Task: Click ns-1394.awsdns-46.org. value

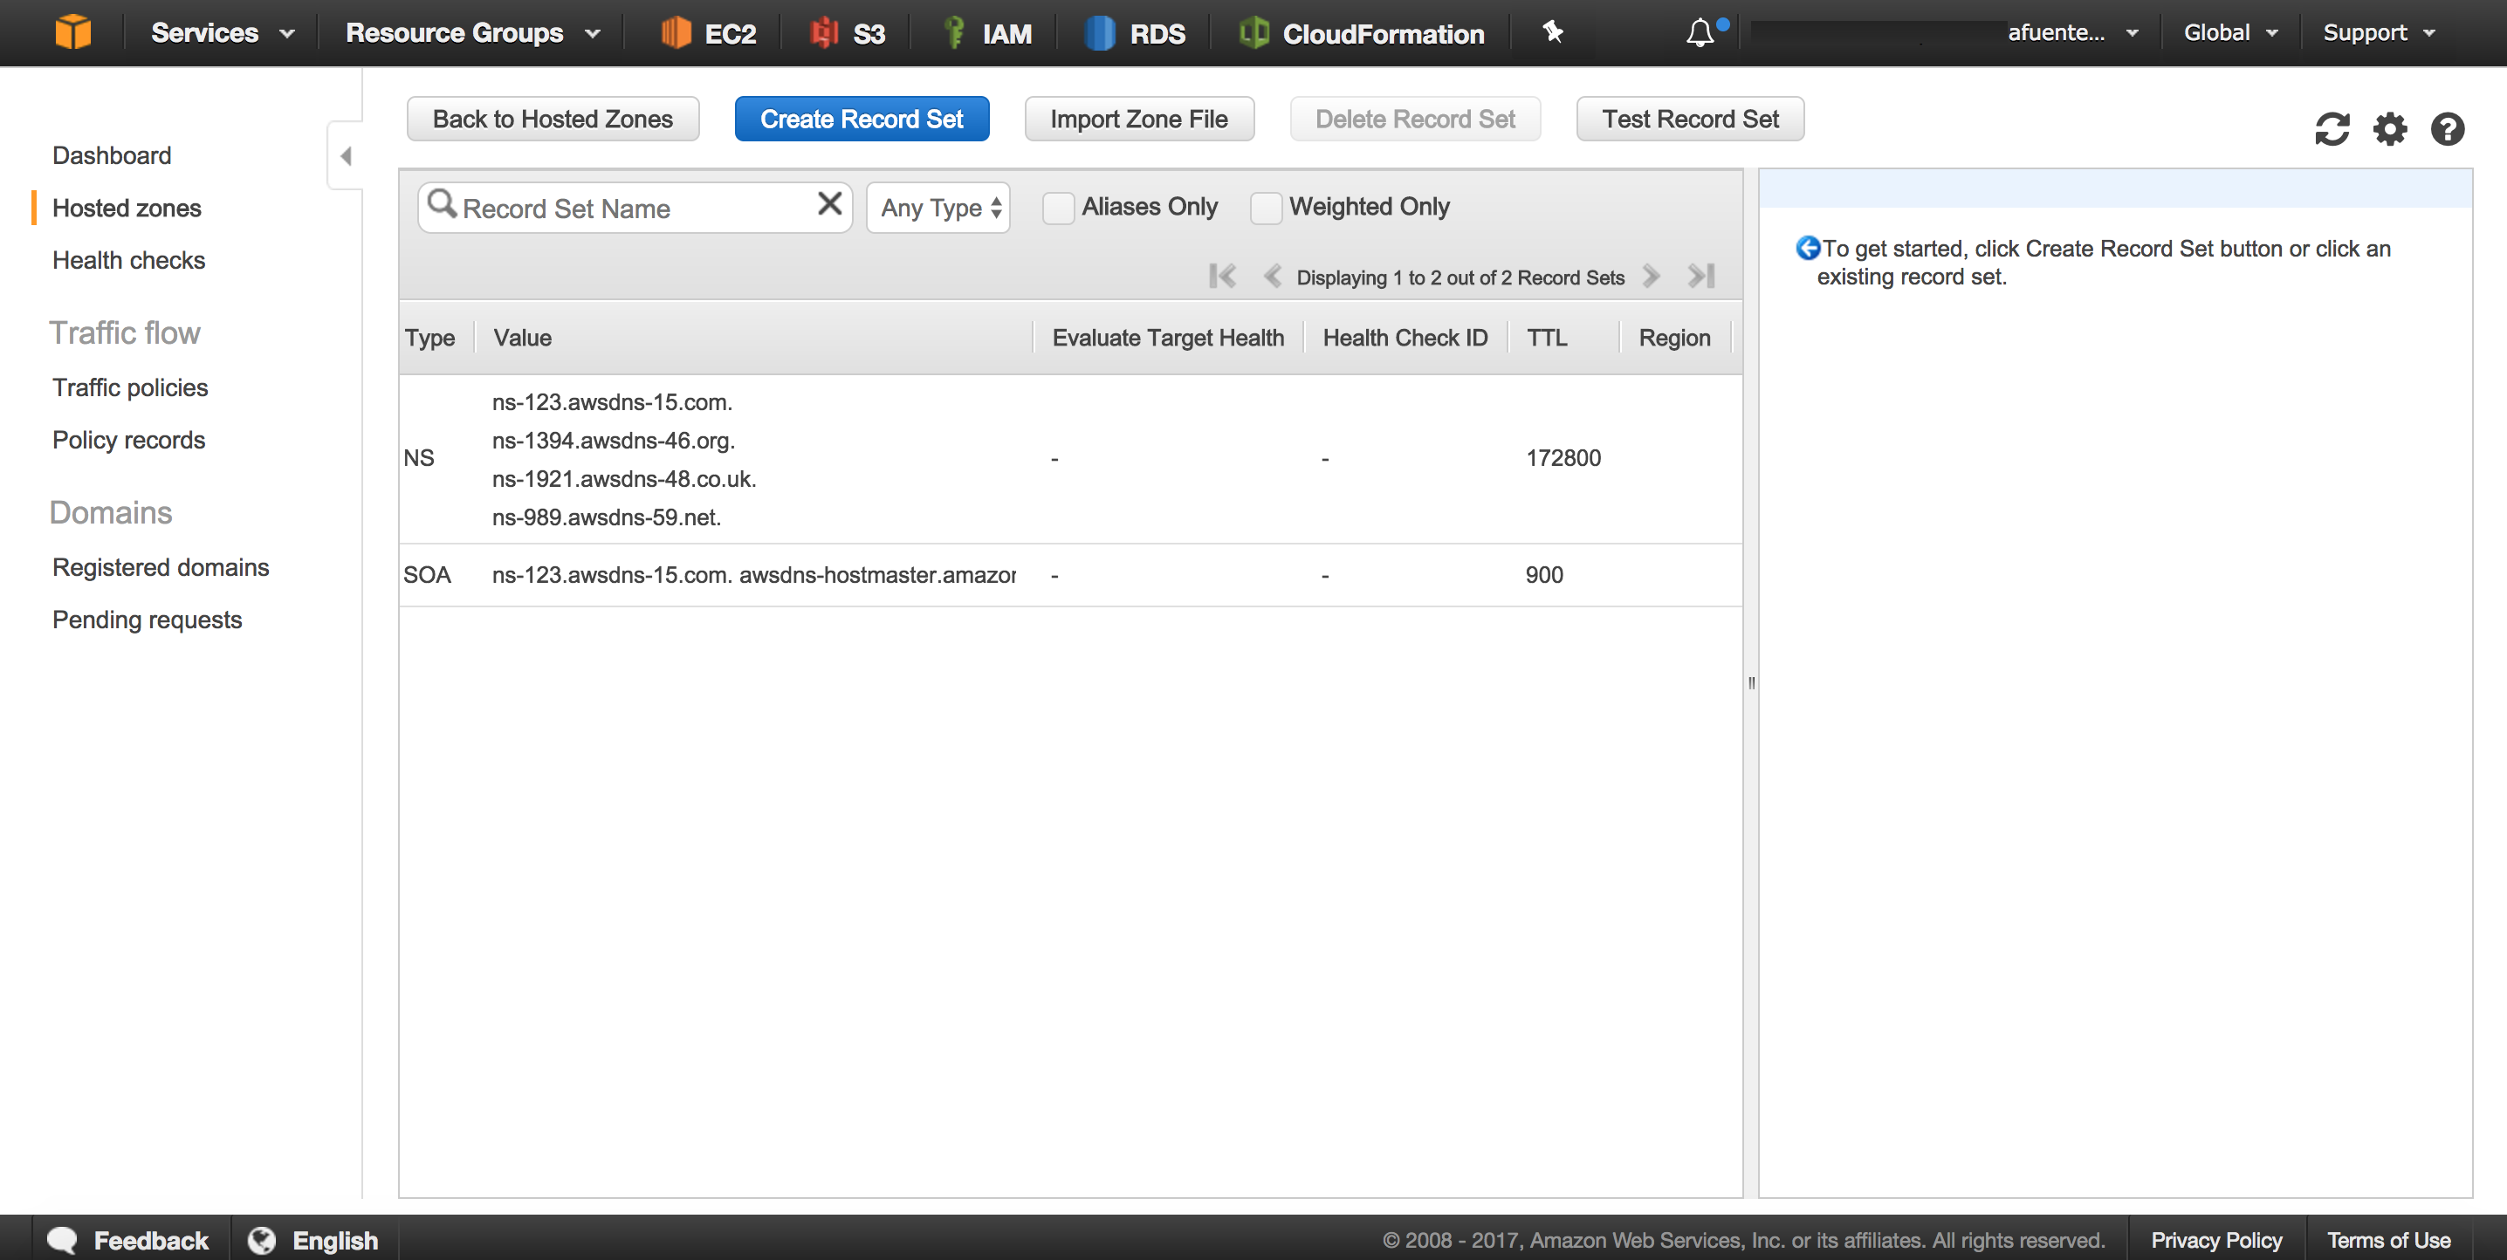Action: [x=613, y=441]
